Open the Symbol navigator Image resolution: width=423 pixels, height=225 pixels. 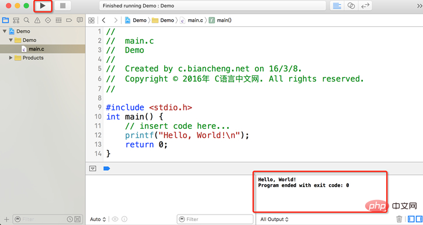tap(16, 20)
